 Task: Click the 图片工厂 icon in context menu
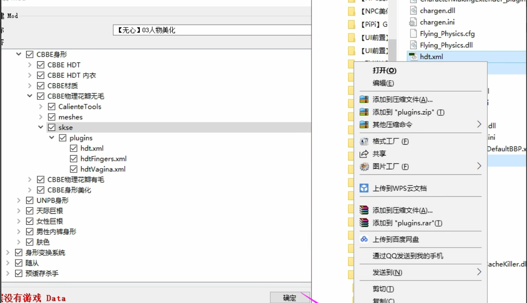pyautogui.click(x=364, y=167)
